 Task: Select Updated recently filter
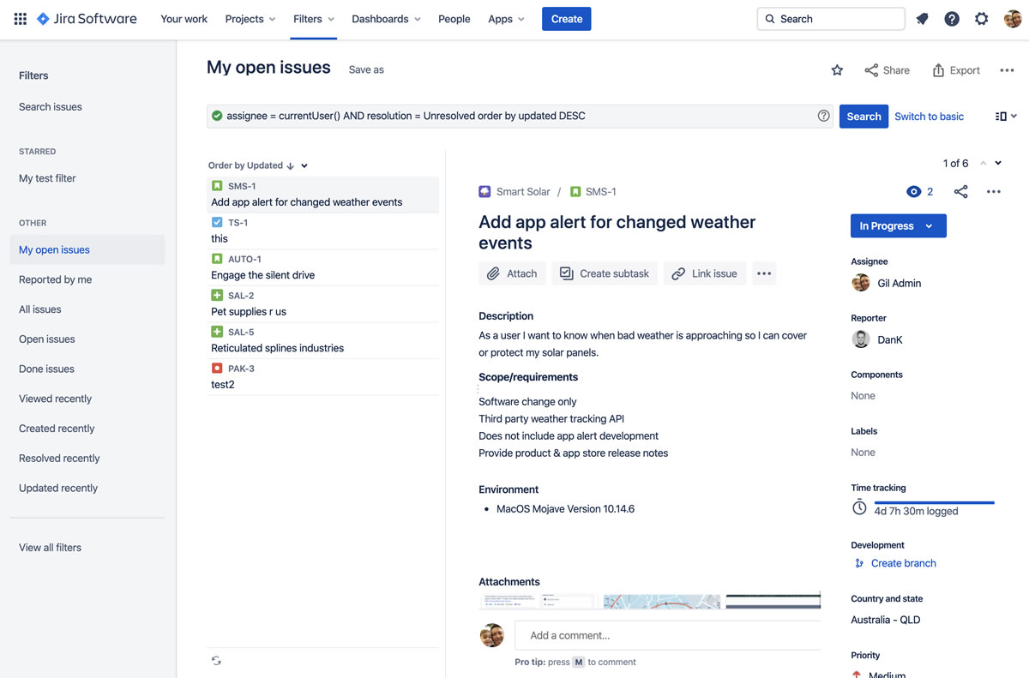tap(58, 488)
